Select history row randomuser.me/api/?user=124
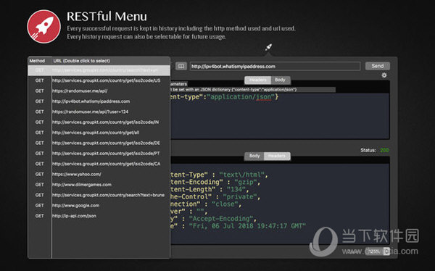The height and width of the screenshot is (271, 435). [x=99, y=112]
